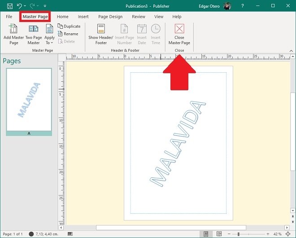This screenshot has height=238, width=296.
Task: Rename the master page
Action: [68, 34]
